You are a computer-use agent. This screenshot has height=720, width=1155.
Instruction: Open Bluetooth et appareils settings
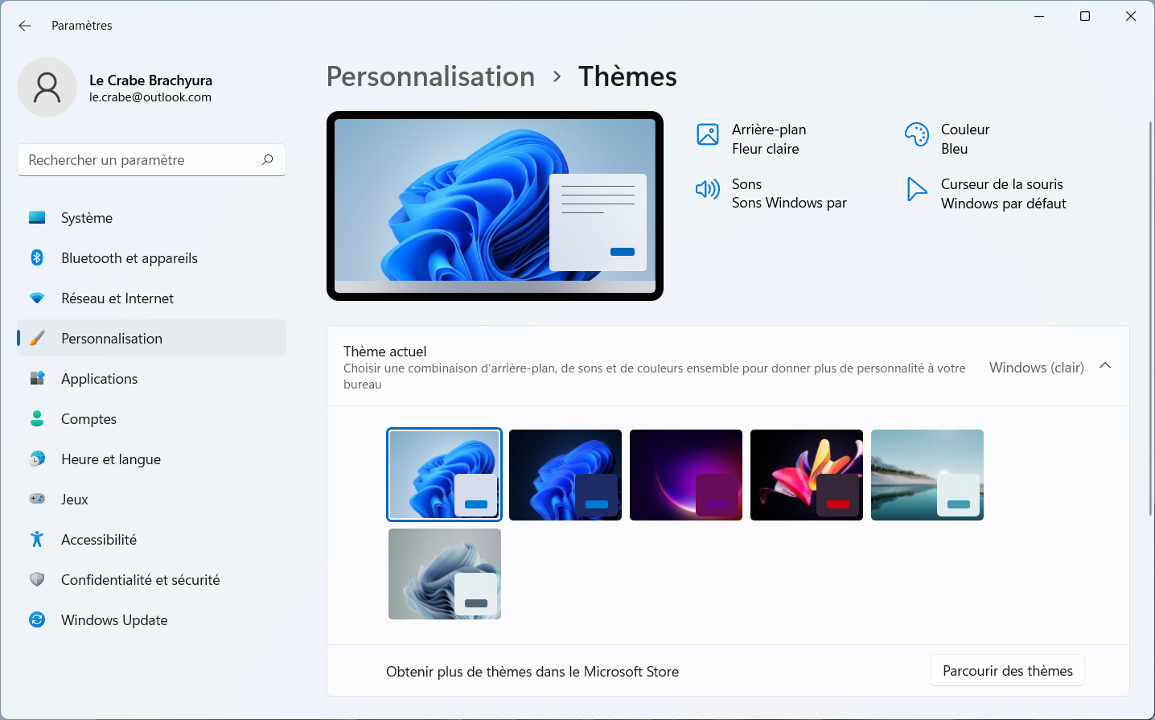point(151,257)
